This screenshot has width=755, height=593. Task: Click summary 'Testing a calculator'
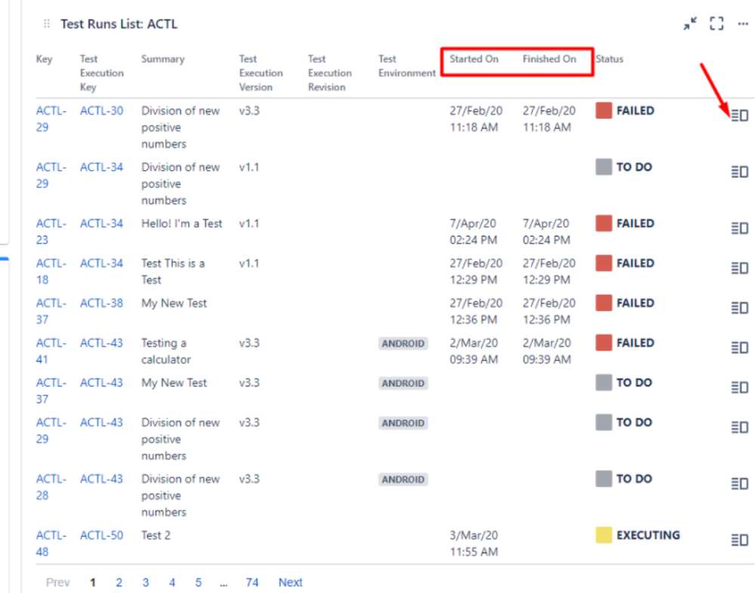[166, 351]
